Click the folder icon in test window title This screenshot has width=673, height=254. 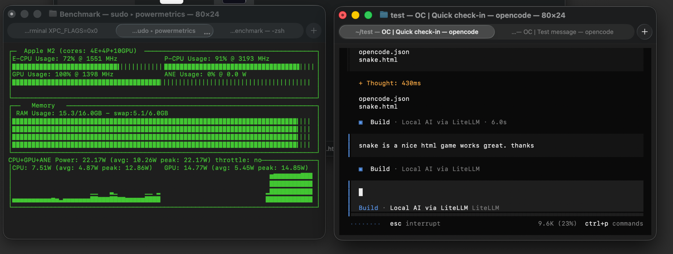click(x=384, y=15)
